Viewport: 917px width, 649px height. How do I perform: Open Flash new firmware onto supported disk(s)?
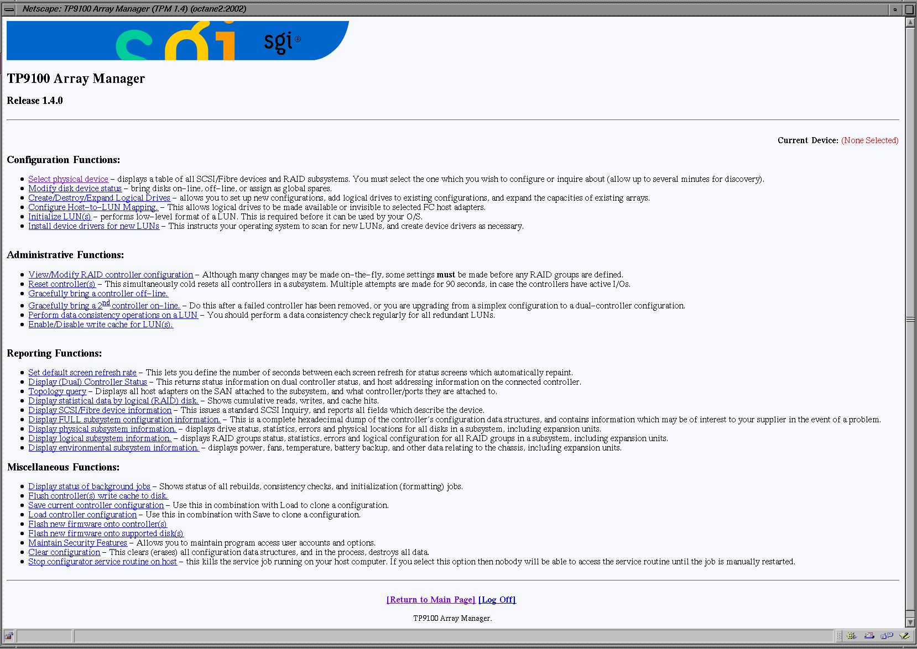click(x=106, y=533)
